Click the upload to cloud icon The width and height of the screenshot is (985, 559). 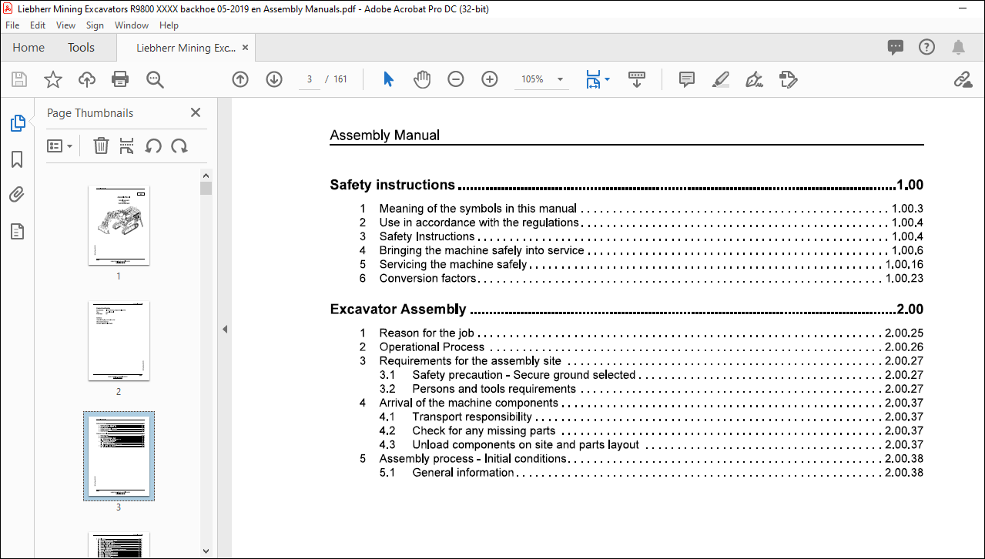pyautogui.click(x=87, y=79)
